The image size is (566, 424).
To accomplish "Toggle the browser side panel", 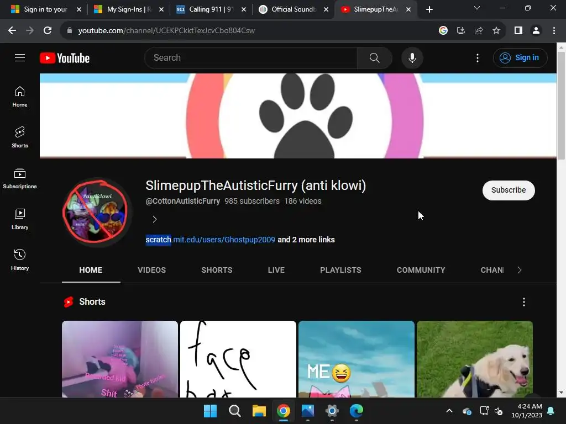I will point(518,31).
